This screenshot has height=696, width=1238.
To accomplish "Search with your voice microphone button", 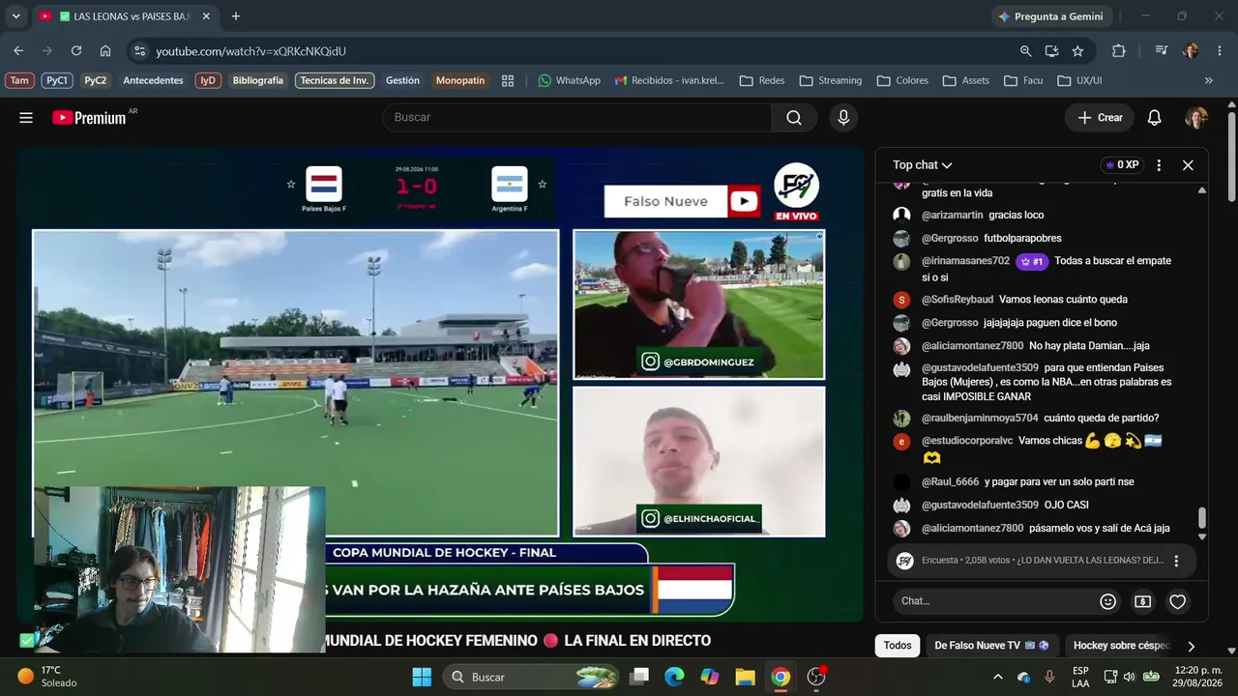I will 843,118.
